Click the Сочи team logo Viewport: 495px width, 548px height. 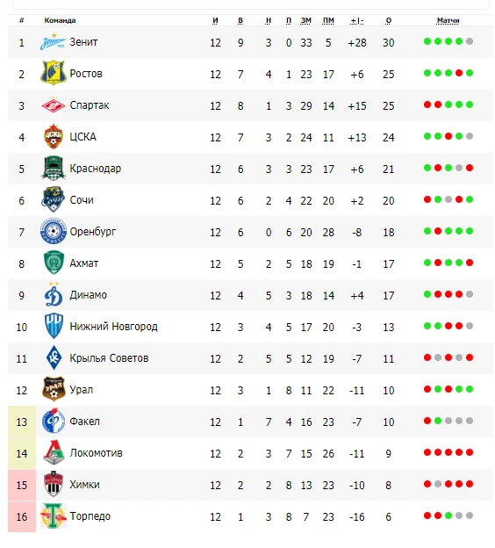tap(53, 199)
